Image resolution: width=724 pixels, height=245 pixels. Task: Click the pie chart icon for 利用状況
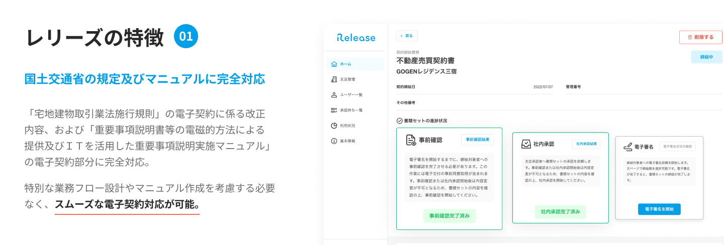click(x=334, y=126)
